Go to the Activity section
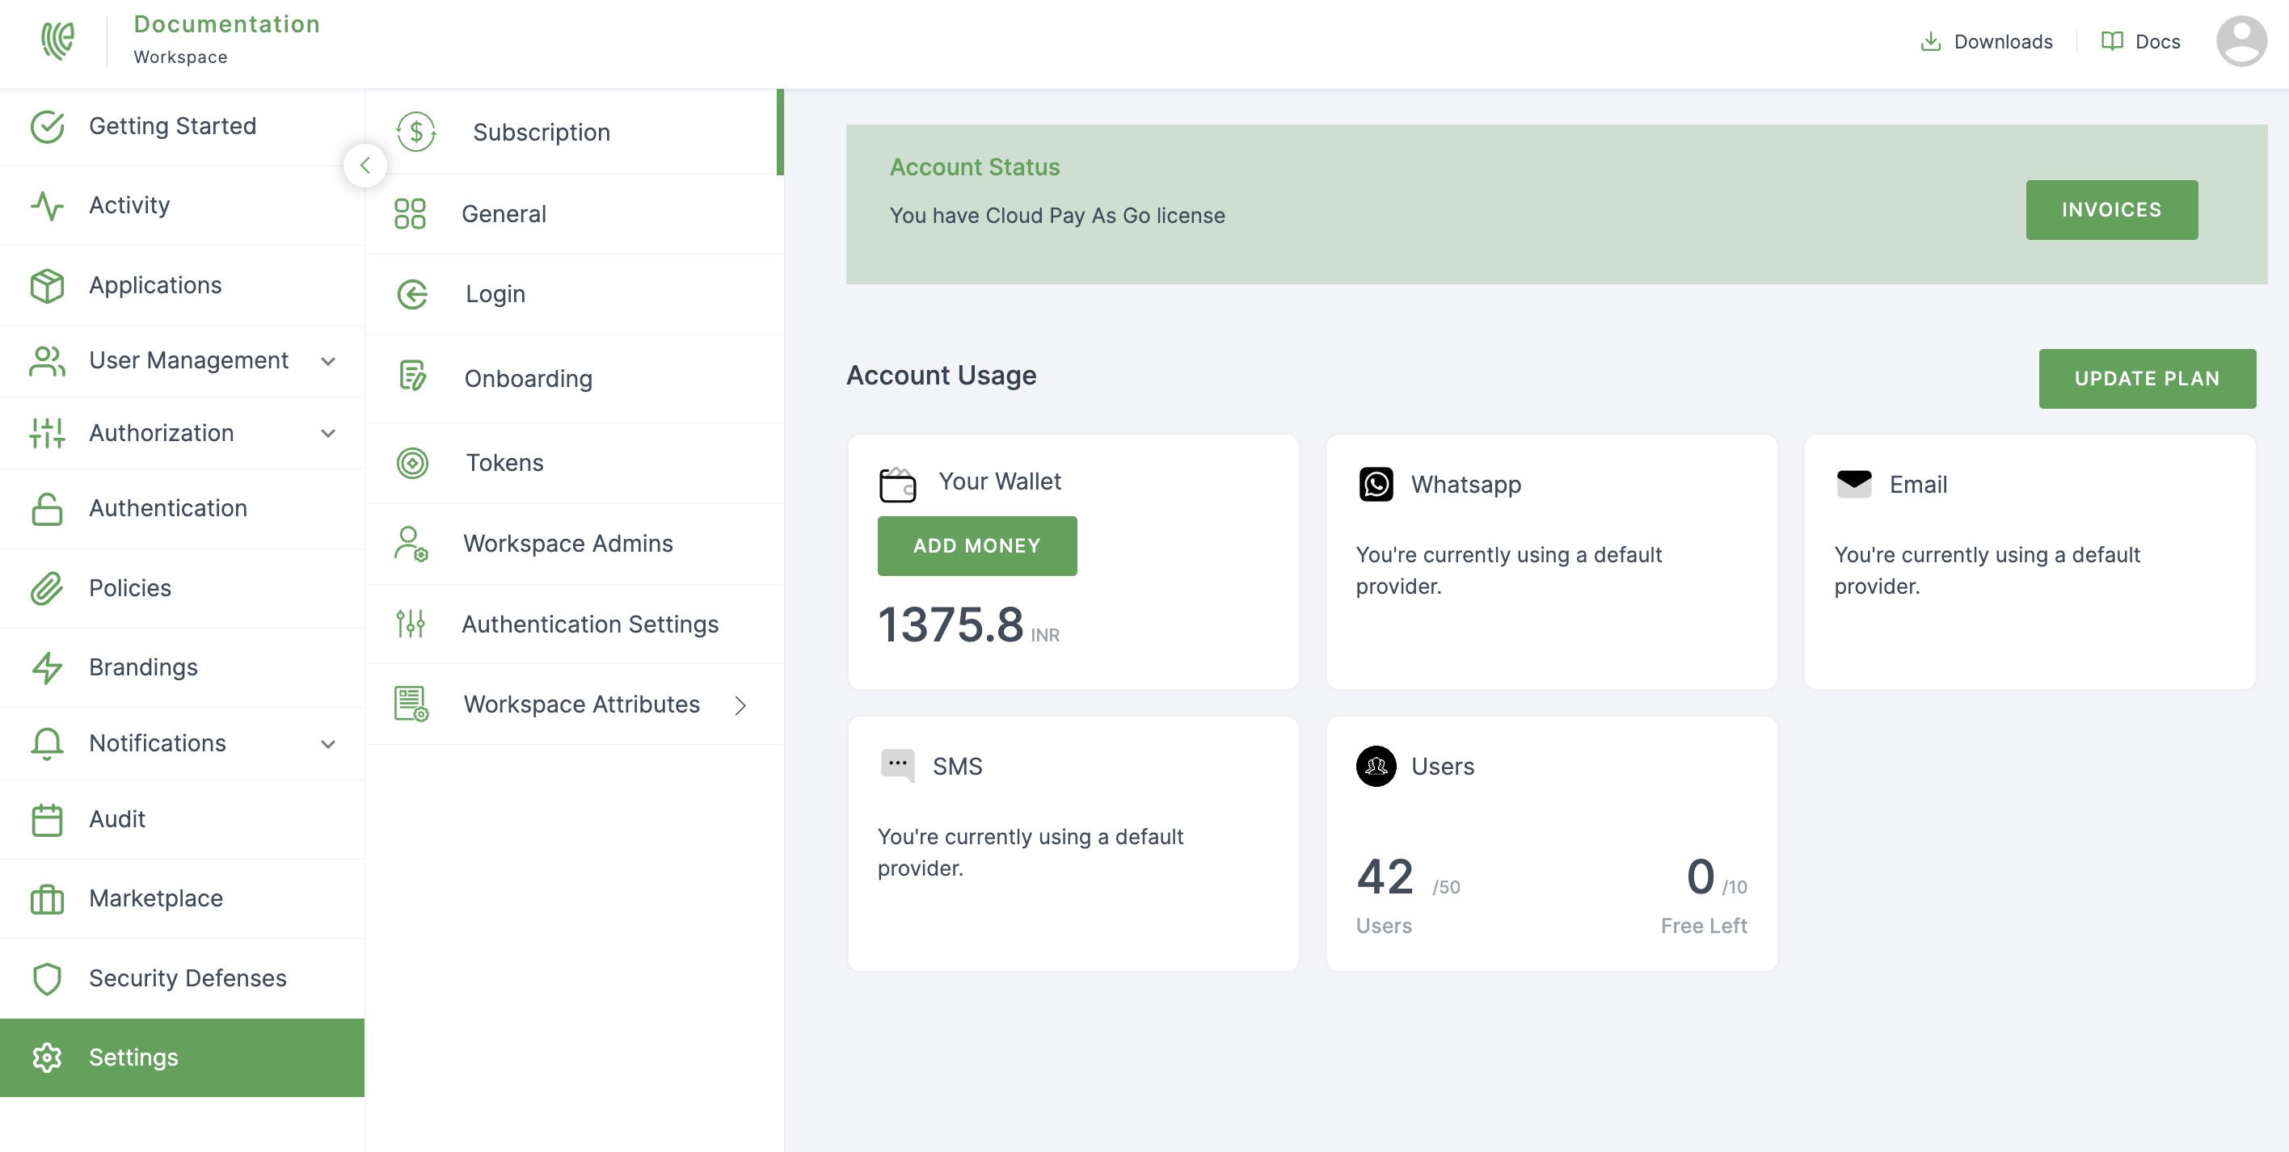The width and height of the screenshot is (2289, 1152). 182,206
